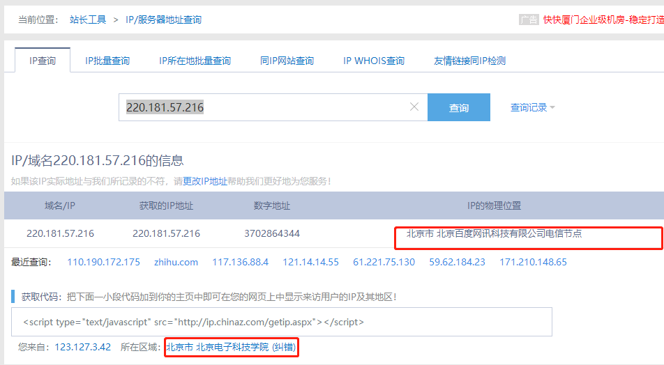Open the IP/服务器地址查询 breadcrumb link
The width and height of the screenshot is (664, 365).
click(x=163, y=20)
